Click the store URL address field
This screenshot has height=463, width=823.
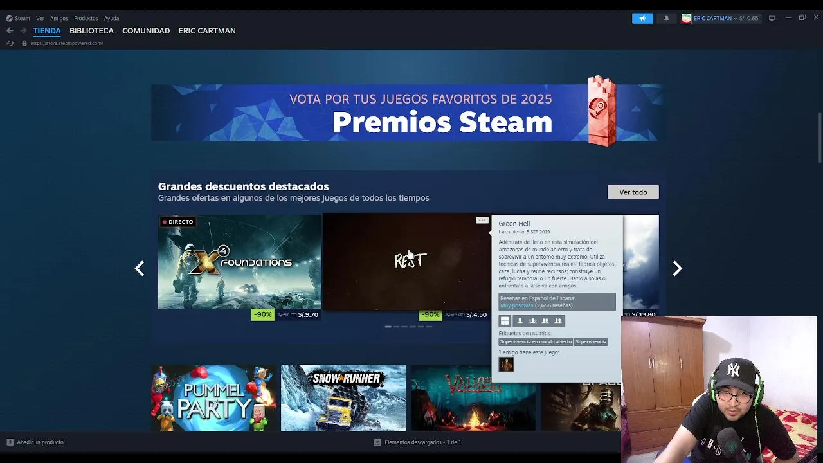(67, 43)
